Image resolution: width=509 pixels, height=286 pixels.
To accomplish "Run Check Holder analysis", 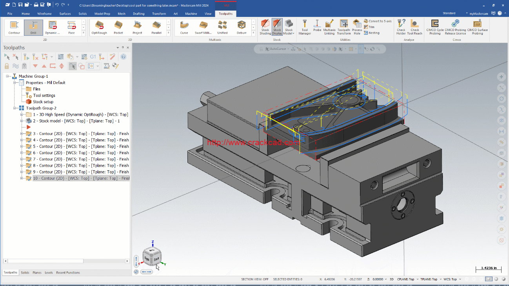I will coord(401,27).
